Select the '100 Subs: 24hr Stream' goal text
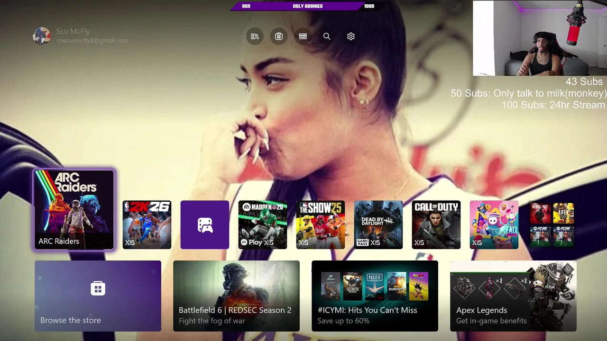Viewport: 607px width, 341px height. pyautogui.click(x=553, y=105)
